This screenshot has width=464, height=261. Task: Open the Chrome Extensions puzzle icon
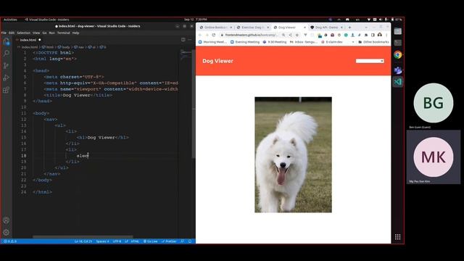pos(366,35)
